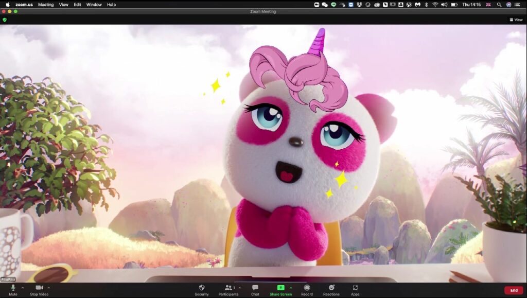Open the zoom.us application menu

click(x=24, y=5)
